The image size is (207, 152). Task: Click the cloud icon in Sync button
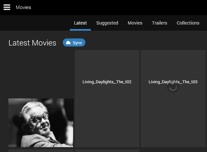[x=68, y=43]
